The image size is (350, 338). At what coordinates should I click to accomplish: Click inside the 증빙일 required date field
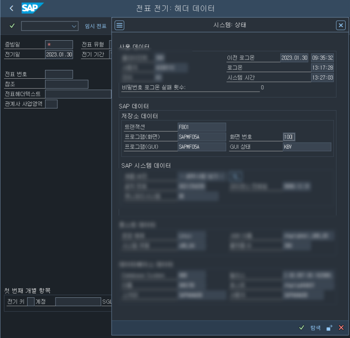point(58,44)
